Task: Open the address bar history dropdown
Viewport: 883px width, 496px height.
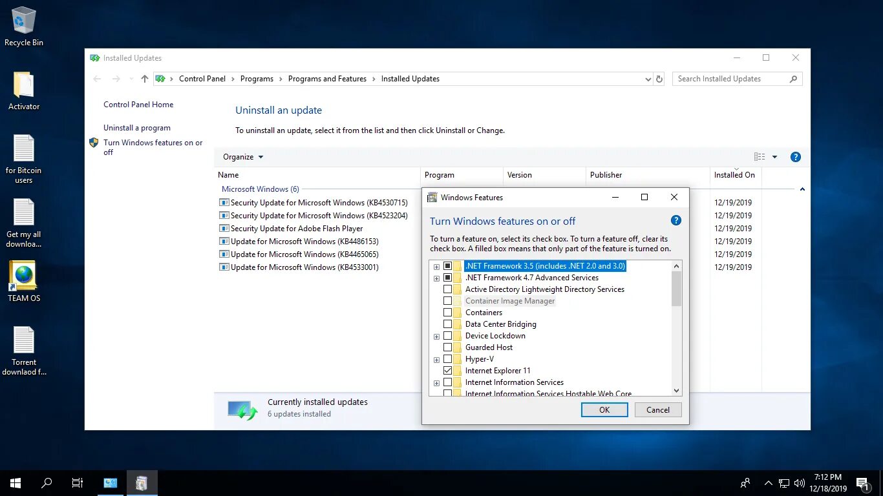Action: tap(648, 79)
